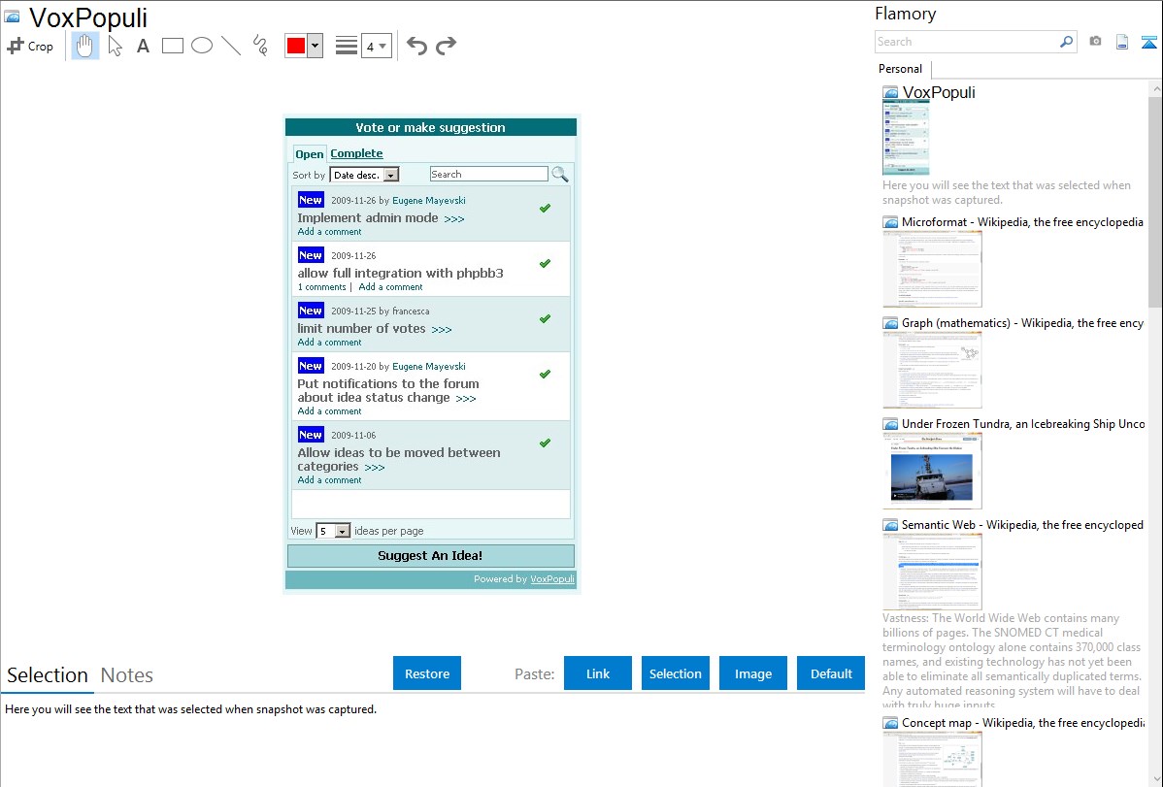Click the camera capture icon
This screenshot has height=787, width=1163.
pos(1095,42)
